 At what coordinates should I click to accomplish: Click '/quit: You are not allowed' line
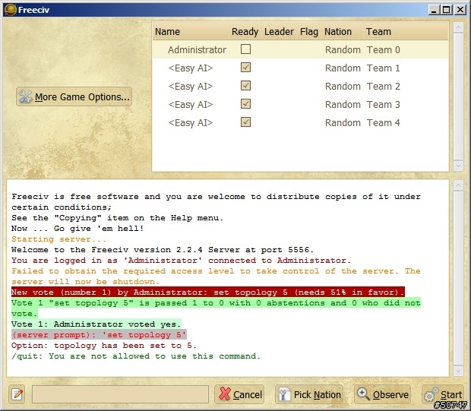(x=136, y=356)
